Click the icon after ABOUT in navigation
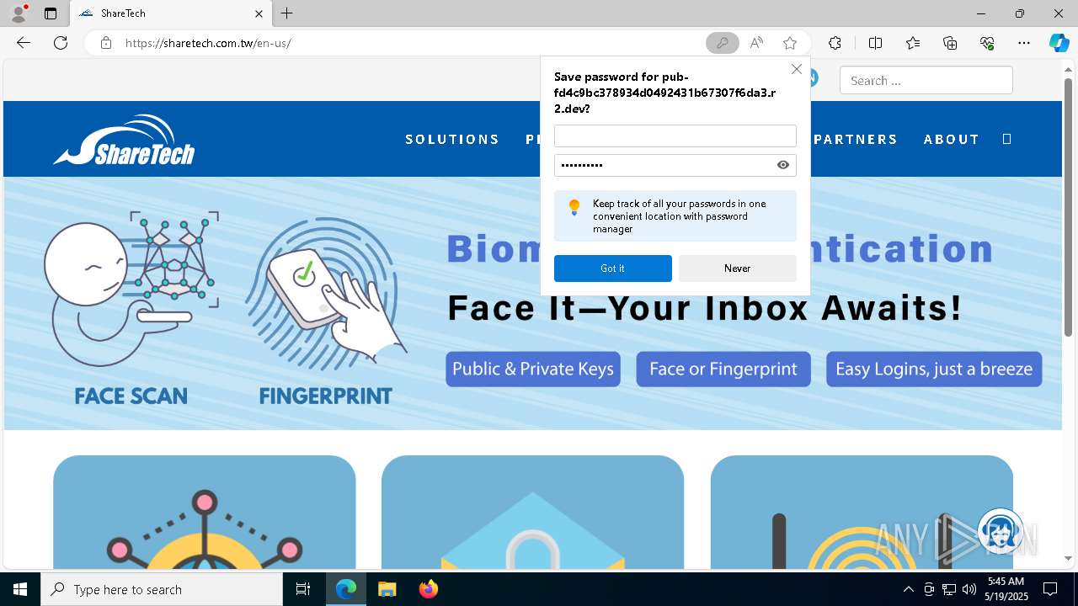Screen dimensions: 1078x606 pos(1006,140)
